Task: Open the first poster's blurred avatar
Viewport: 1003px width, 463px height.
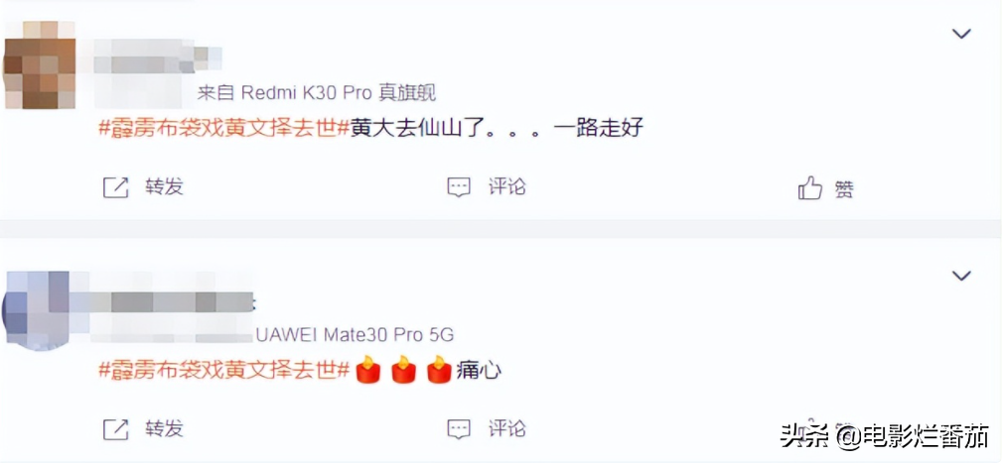Action: (x=40, y=63)
